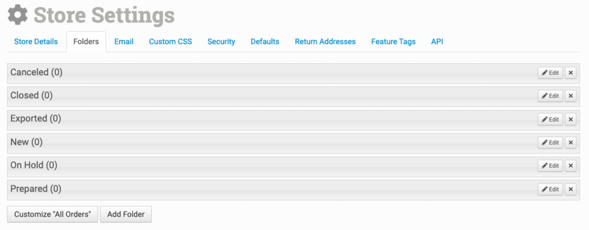The image size is (589, 230).
Task: Switch to the API tab
Action: tap(437, 41)
